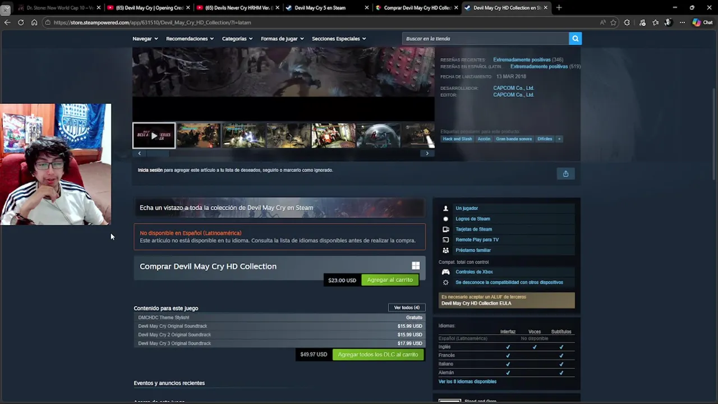Click Inicia sesión link
The width and height of the screenshot is (718, 404).
pyautogui.click(x=150, y=170)
